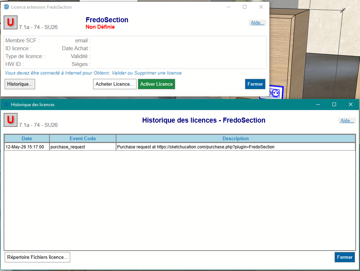The width and height of the screenshot is (360, 271).
Task: Click the Non Définie status text
Action: point(100,27)
